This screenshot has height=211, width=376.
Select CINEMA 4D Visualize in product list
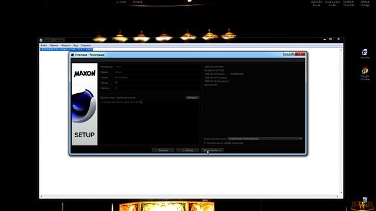coord(216,77)
